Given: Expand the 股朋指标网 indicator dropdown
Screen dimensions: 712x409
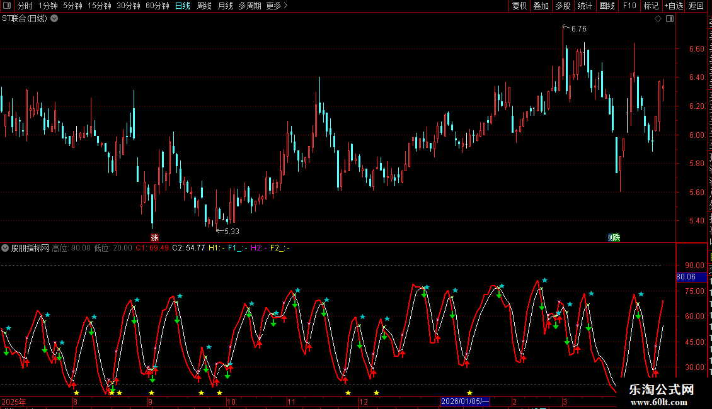Looking at the screenshot, I should (x=5, y=248).
